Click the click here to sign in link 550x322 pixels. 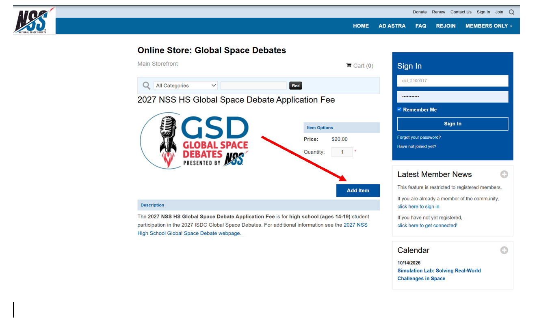click(x=419, y=206)
